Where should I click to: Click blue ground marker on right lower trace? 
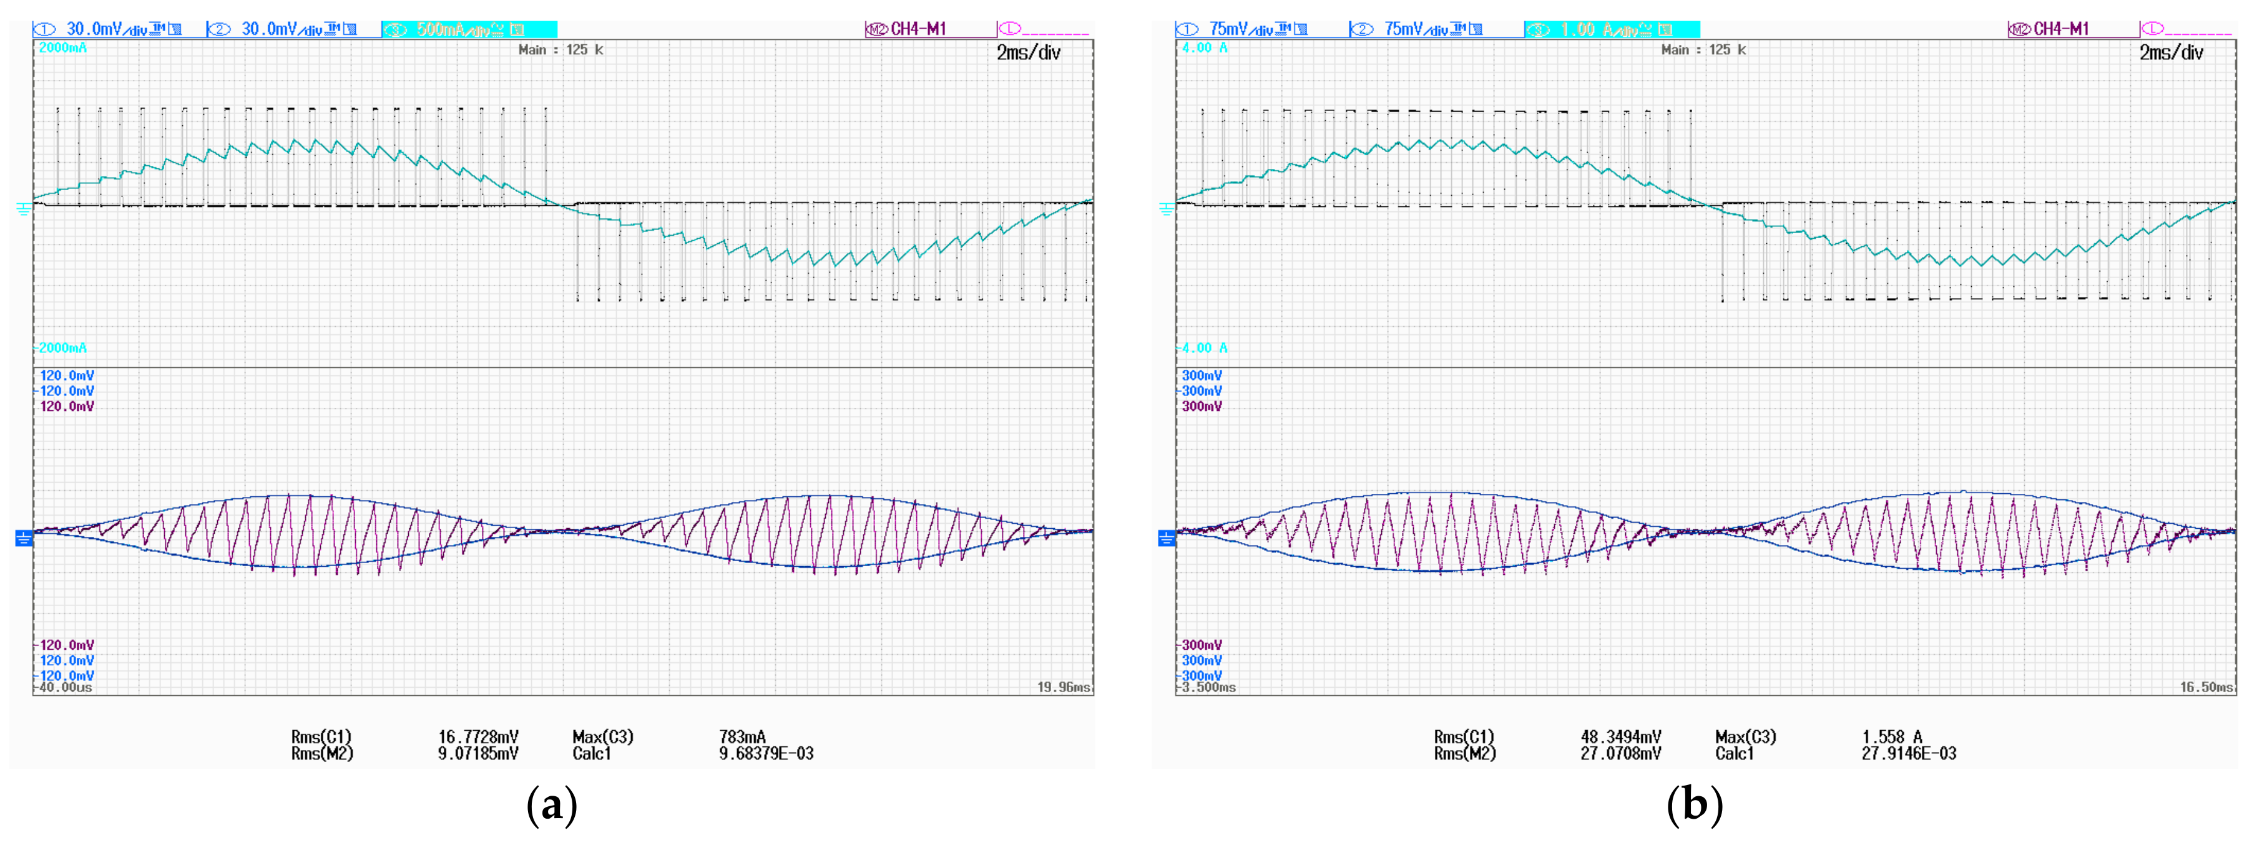(1166, 538)
